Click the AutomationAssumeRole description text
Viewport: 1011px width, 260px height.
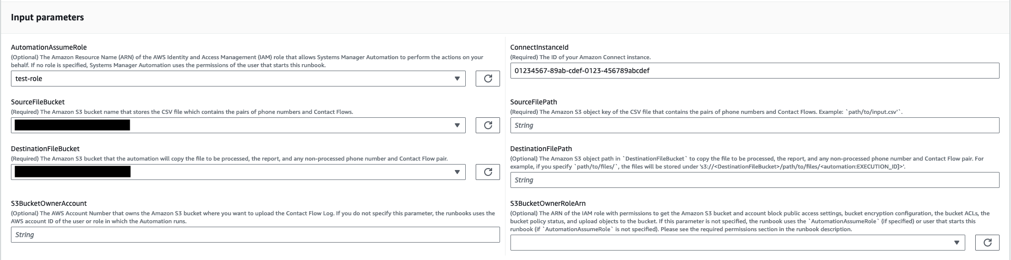pos(247,61)
